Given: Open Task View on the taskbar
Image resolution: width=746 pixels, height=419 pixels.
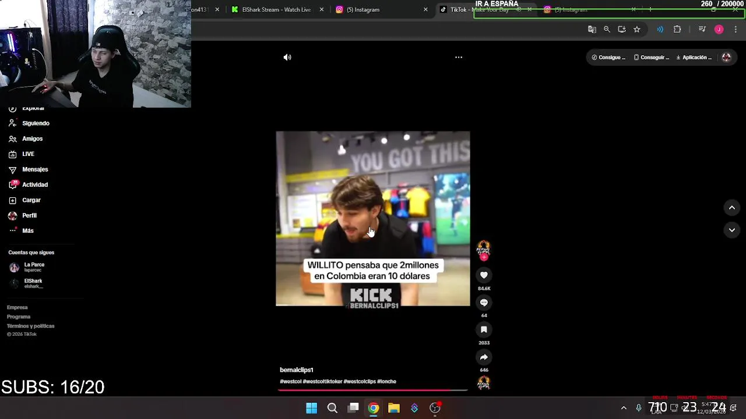Looking at the screenshot, I should (x=353, y=408).
